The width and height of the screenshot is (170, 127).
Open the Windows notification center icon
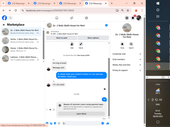click(158, 122)
